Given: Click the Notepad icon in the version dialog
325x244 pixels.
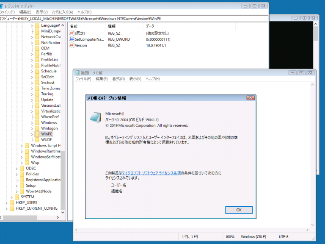Looking at the screenshot, I should [x=96, y=117].
